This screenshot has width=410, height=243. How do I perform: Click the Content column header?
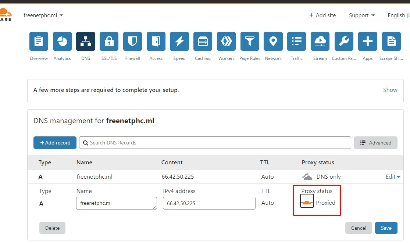(x=172, y=162)
